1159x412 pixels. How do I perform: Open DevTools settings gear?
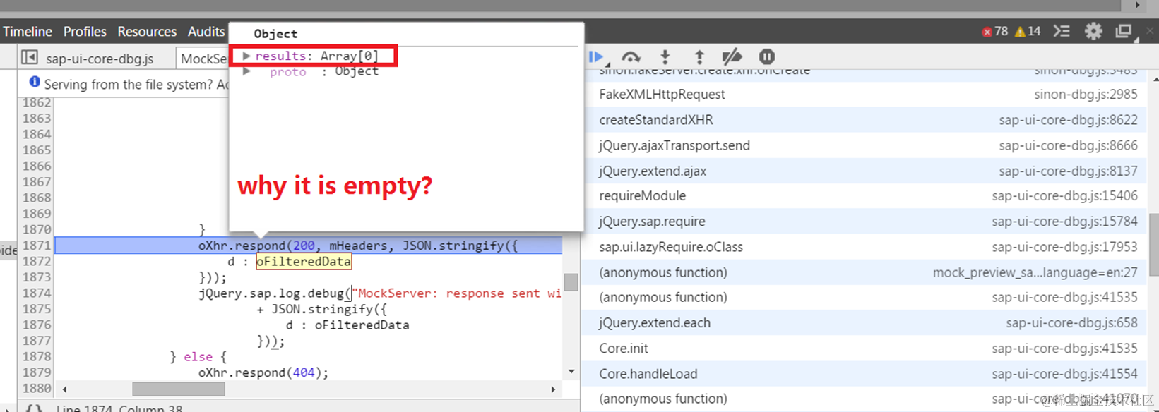(x=1093, y=31)
